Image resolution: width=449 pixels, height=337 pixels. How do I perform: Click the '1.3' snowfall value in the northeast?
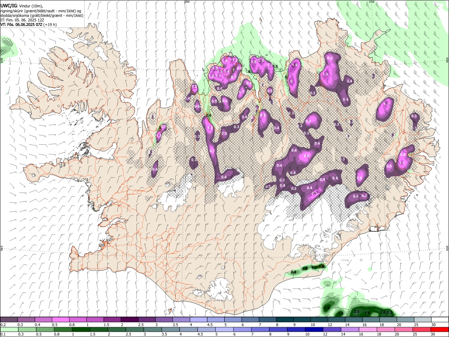click(x=325, y=74)
